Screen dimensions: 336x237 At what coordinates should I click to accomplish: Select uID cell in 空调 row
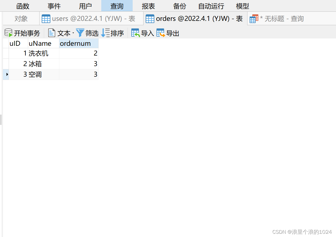point(18,74)
